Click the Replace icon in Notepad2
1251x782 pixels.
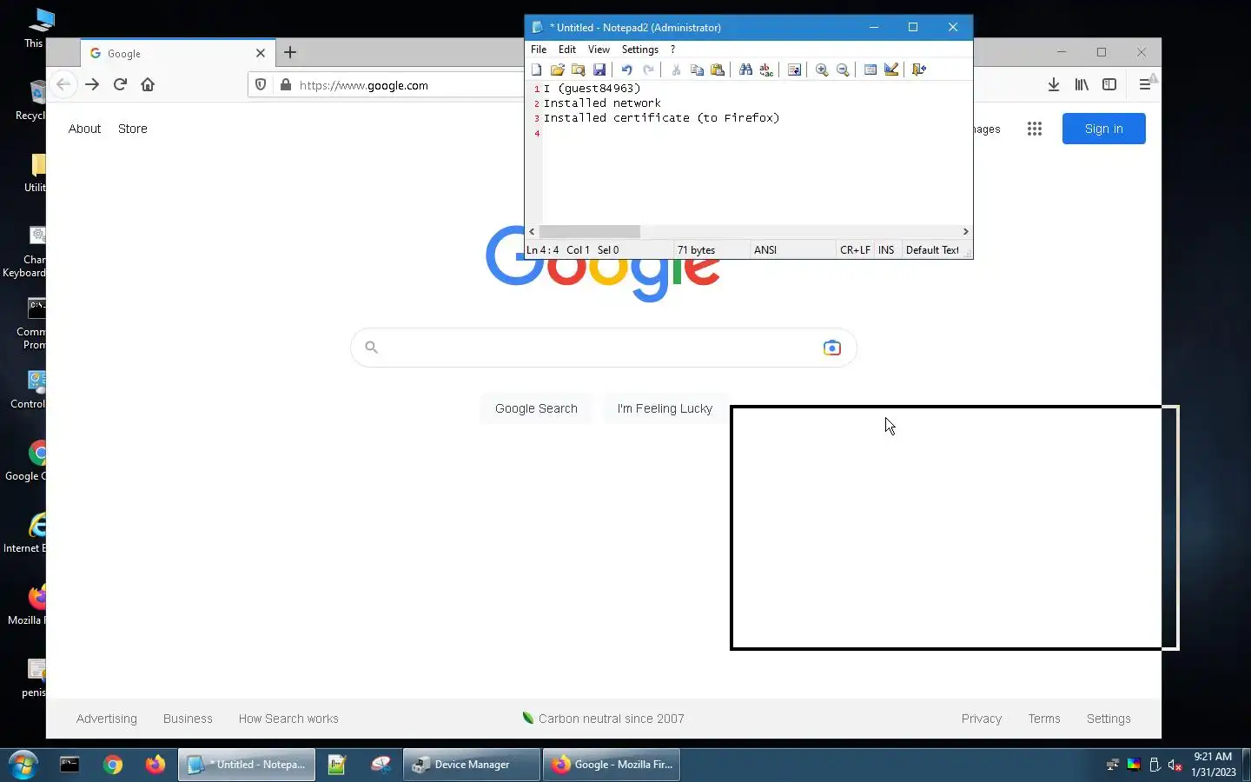click(x=766, y=70)
